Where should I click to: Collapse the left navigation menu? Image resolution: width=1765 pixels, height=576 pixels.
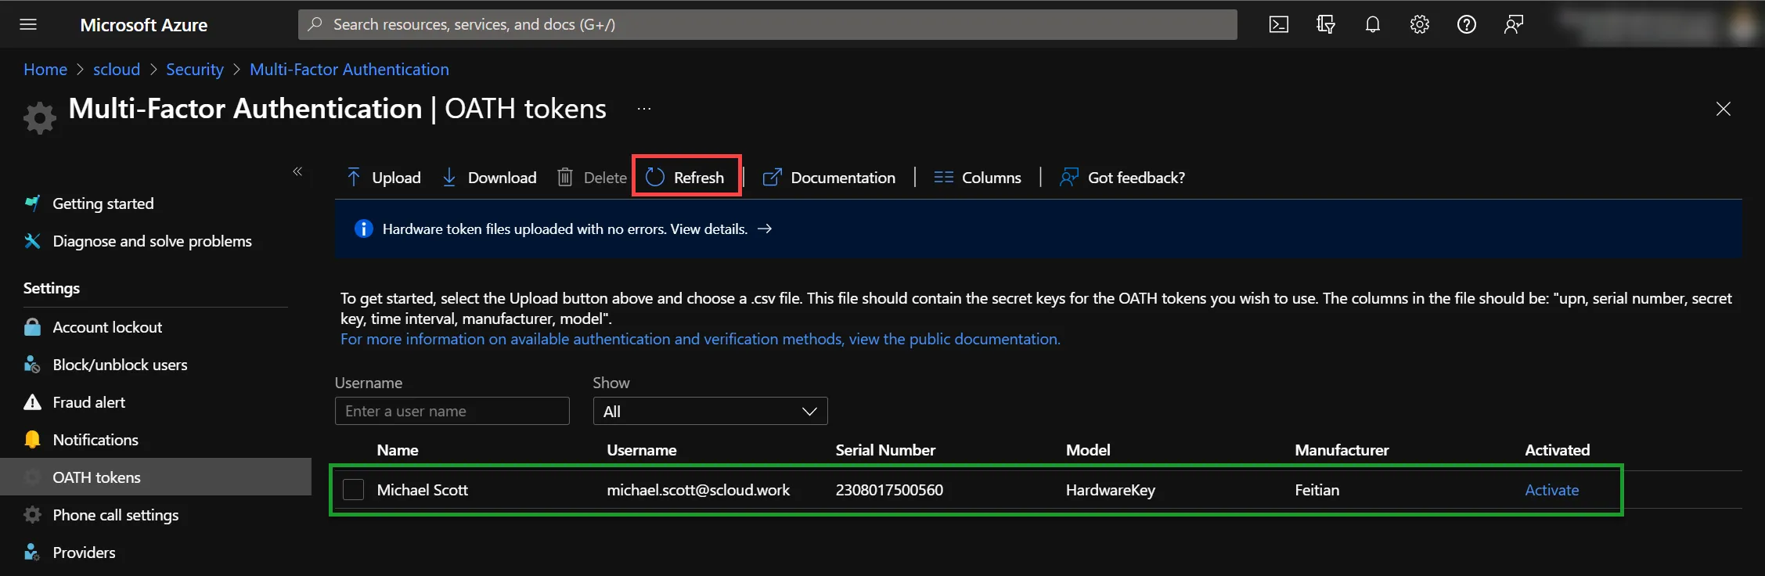click(297, 171)
